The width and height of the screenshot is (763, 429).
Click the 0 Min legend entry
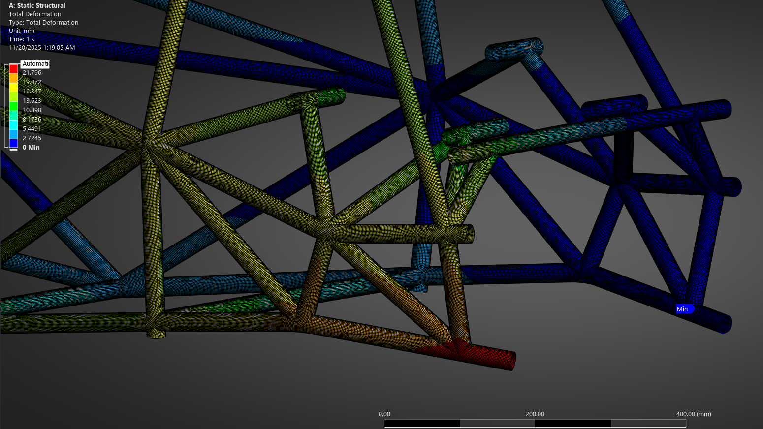click(x=31, y=147)
